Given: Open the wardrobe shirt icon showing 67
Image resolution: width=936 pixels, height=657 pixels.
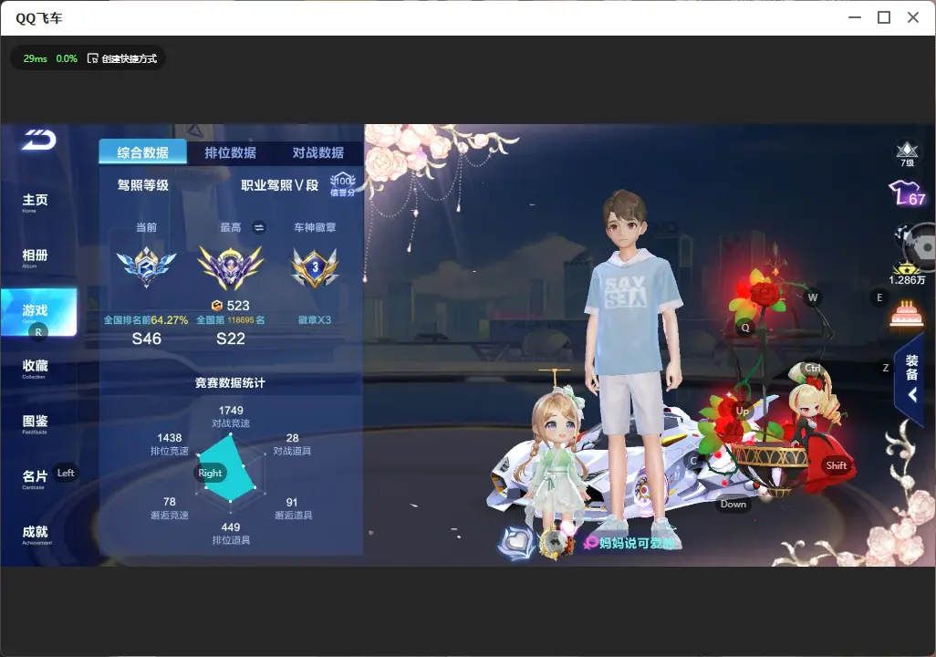Looking at the screenshot, I should pyautogui.click(x=908, y=193).
